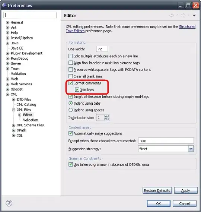Viewport: 201px width, 212px height.
Task: Click the Apply button
Action: (186, 190)
